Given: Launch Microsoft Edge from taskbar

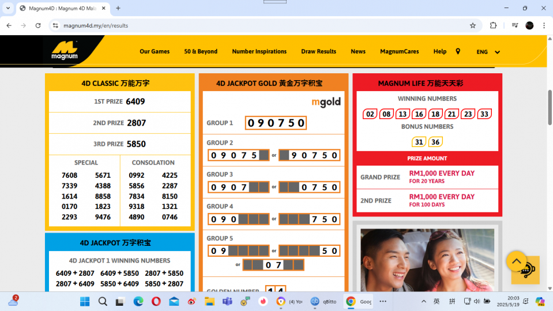Looking at the screenshot, I should [138, 301].
